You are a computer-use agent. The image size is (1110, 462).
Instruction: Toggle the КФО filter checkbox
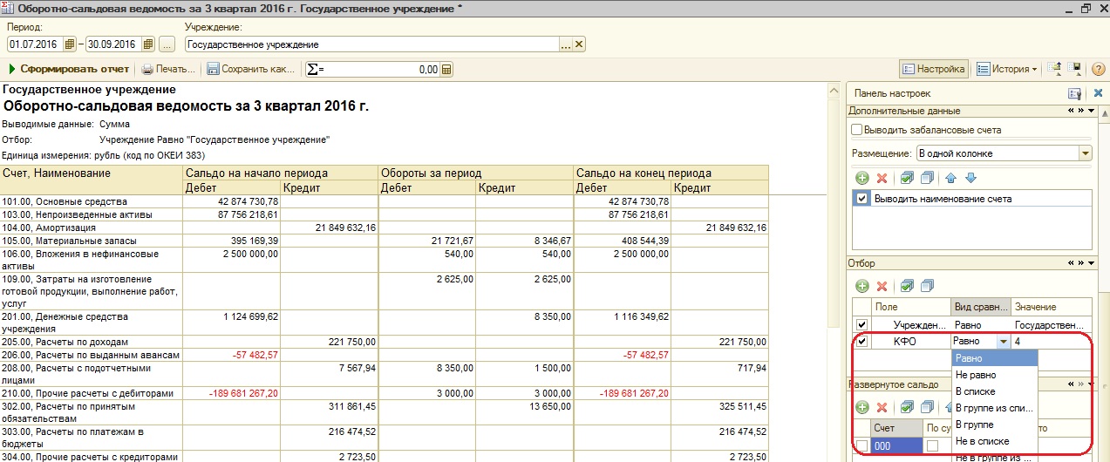point(862,342)
